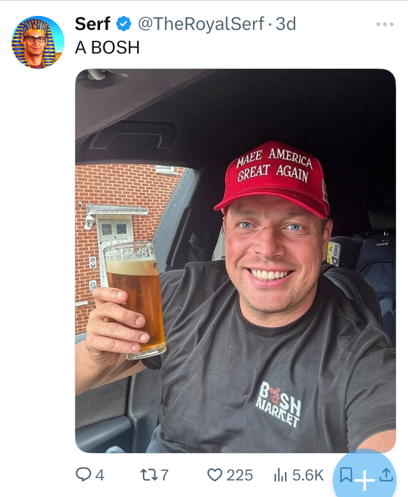Open the three-dot more options menu
Viewport: 408px width, 497px height.
pyautogui.click(x=385, y=24)
